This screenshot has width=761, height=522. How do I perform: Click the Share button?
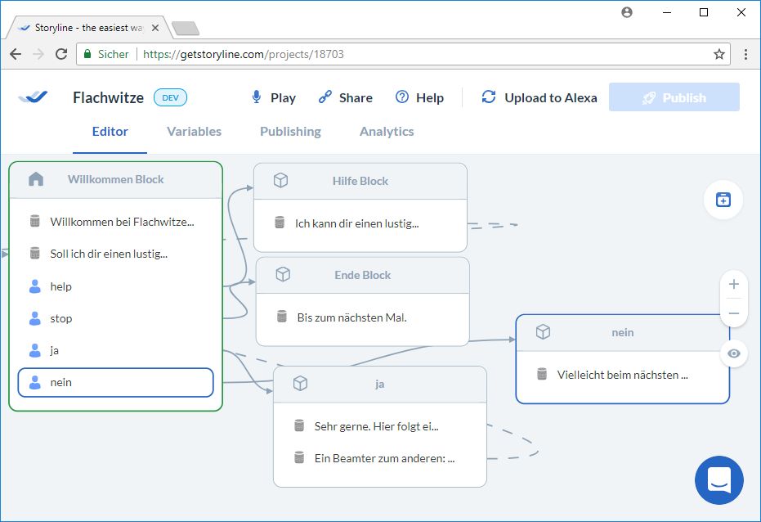point(345,97)
